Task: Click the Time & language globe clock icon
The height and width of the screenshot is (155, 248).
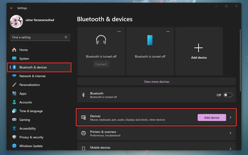Action: pyautogui.click(x=14, y=111)
